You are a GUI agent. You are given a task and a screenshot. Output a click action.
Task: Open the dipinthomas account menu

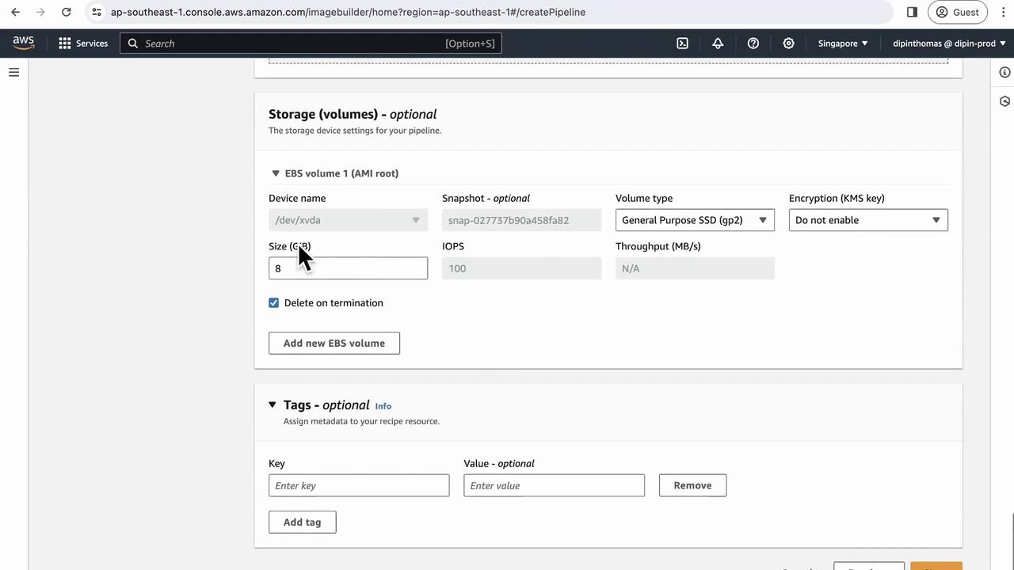click(948, 44)
